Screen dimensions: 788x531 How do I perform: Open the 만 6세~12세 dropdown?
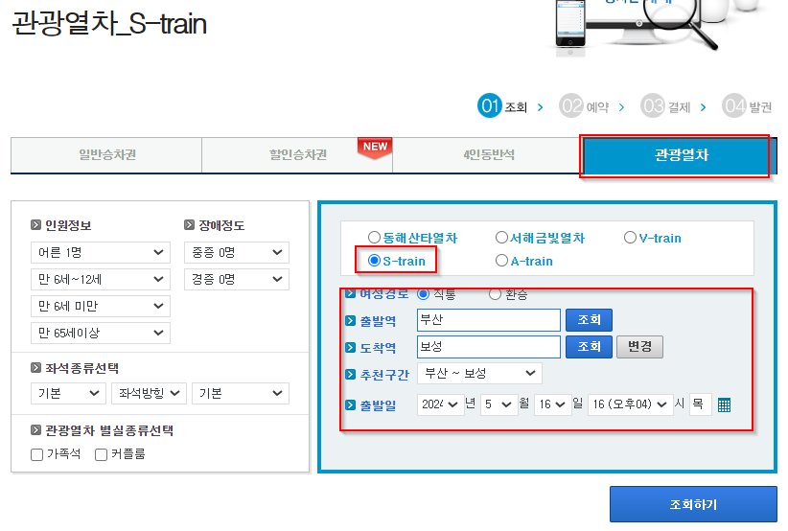pyautogui.click(x=101, y=279)
